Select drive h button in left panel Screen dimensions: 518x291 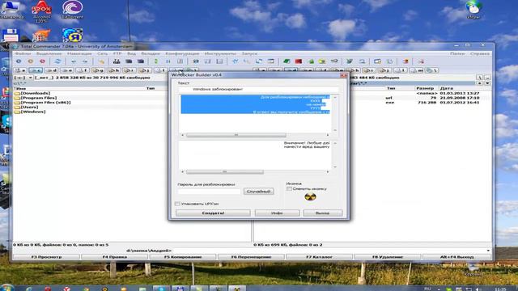[113, 70]
